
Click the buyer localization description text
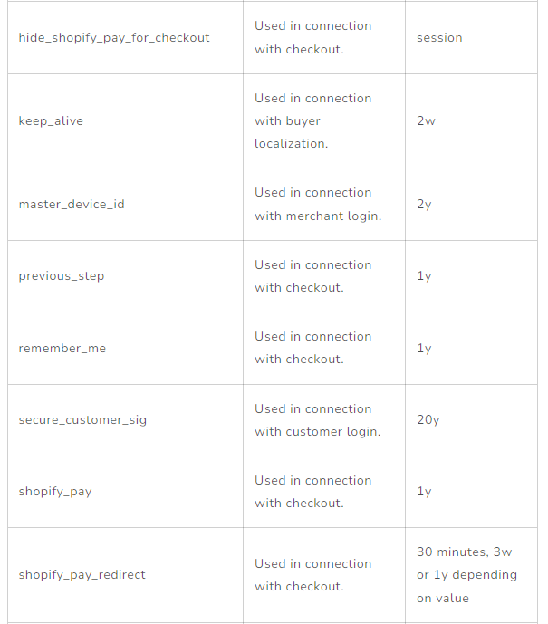[x=313, y=121]
